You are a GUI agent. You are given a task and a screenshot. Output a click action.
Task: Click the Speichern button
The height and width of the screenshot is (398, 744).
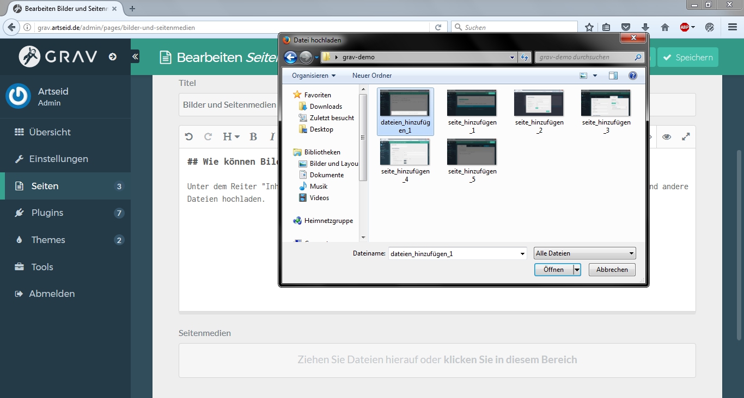click(687, 57)
